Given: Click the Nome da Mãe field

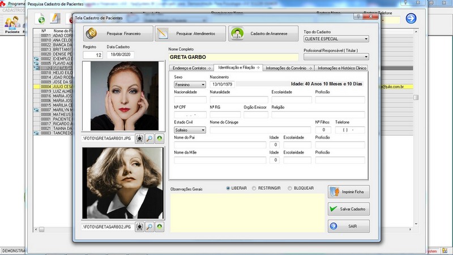Looking at the screenshot, I should (x=220, y=160).
